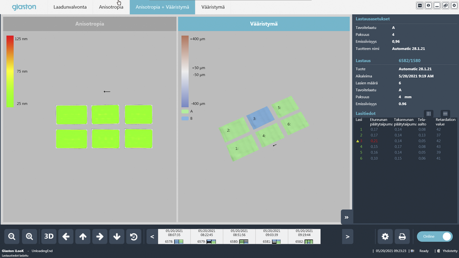Screen dimensions: 459x258
Task: Open the Laadunvalvonta tab
Action: tap(70, 7)
